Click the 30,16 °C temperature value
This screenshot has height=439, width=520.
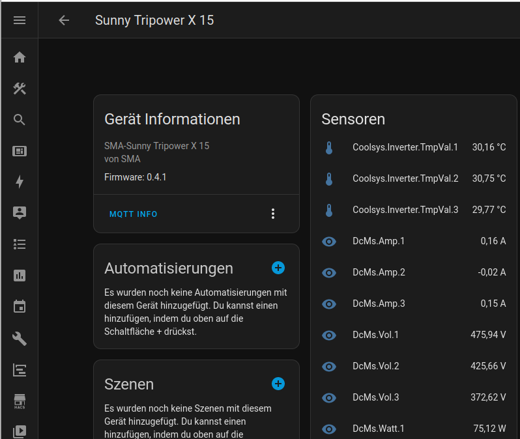[489, 147]
